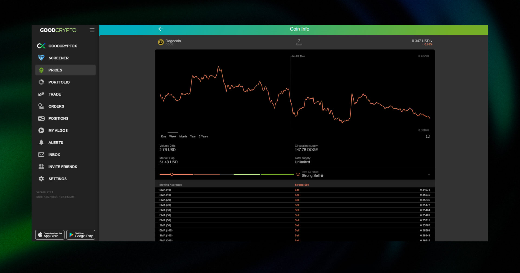520x273 pixels.
Task: Click the Rank 7 value
Action: click(299, 41)
